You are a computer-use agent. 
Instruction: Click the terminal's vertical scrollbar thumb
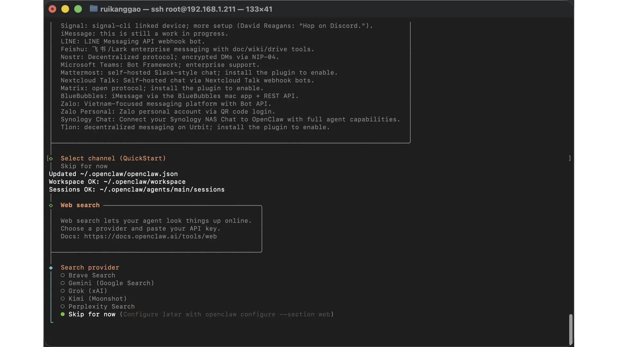pyautogui.click(x=571, y=329)
